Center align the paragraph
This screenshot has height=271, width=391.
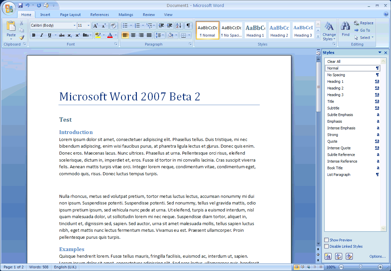133,35
